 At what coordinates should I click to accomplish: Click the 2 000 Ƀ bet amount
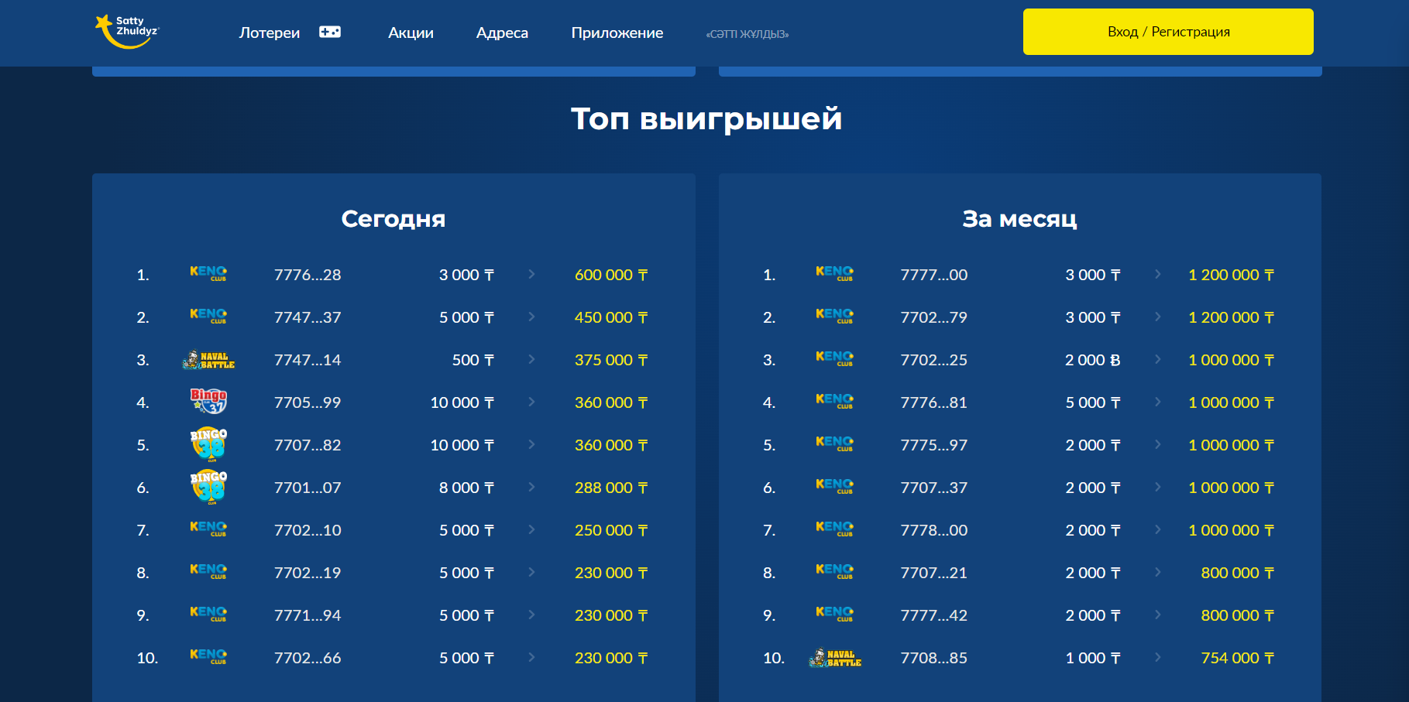(1093, 360)
